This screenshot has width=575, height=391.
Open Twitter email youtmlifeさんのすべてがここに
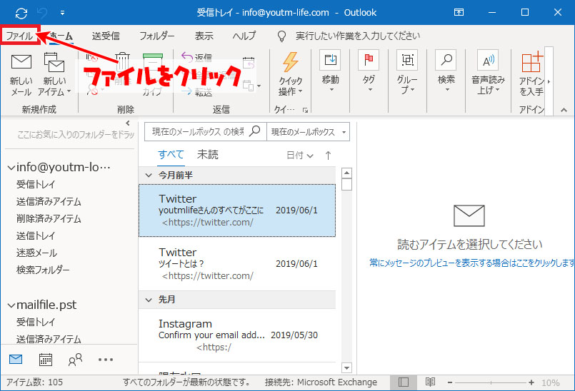pyautogui.click(x=237, y=210)
